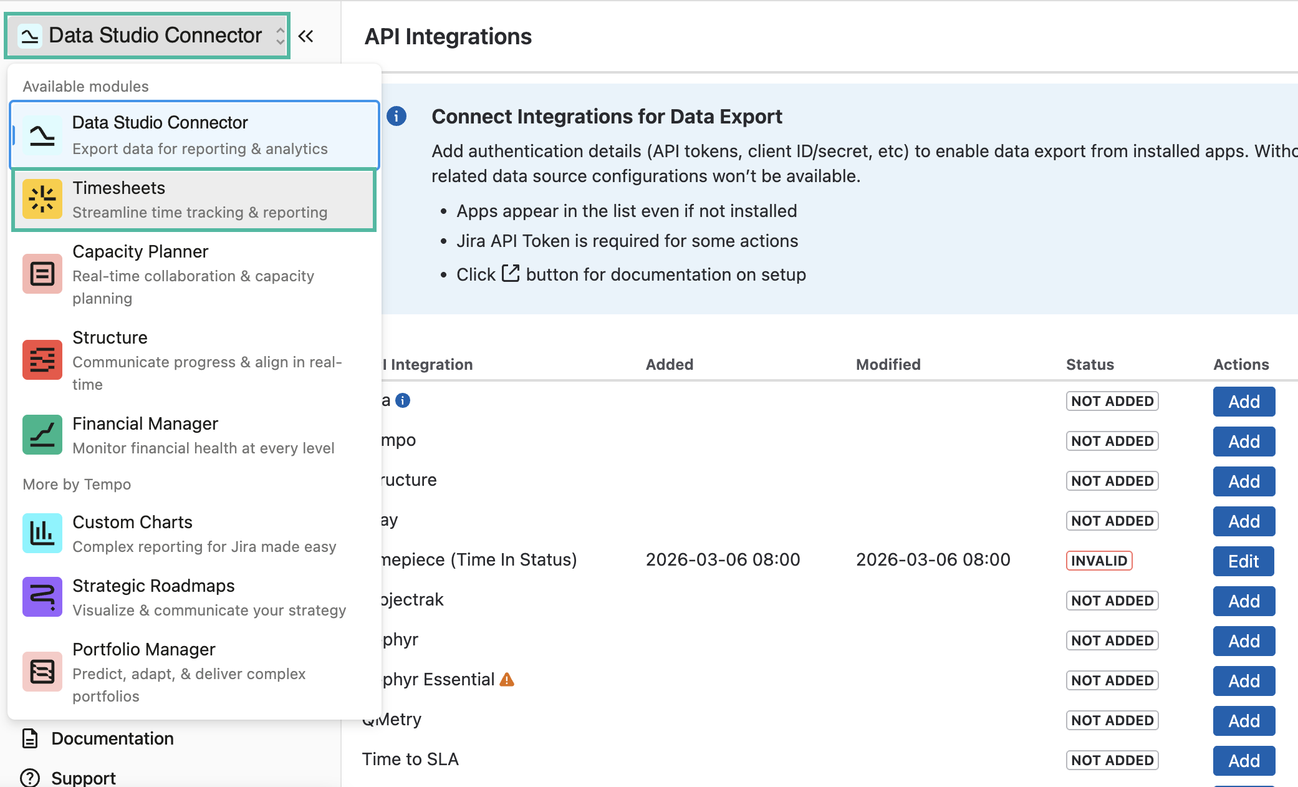1298x787 pixels.
Task: Click the warning icon next to Zephyr Essential
Action: click(507, 679)
